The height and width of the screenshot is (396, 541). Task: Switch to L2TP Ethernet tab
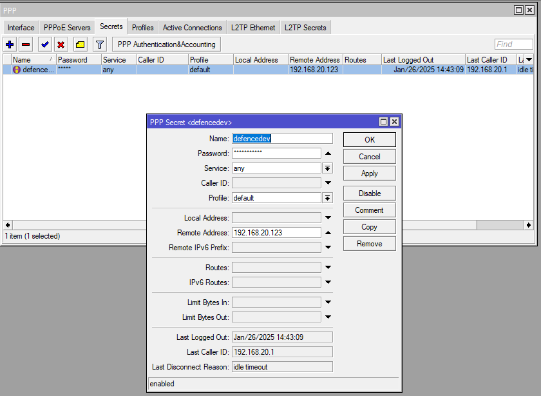253,28
